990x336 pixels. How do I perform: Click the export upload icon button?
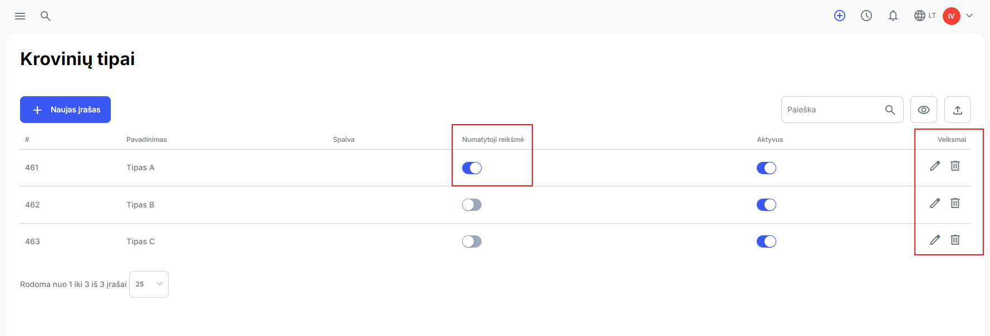pos(958,110)
